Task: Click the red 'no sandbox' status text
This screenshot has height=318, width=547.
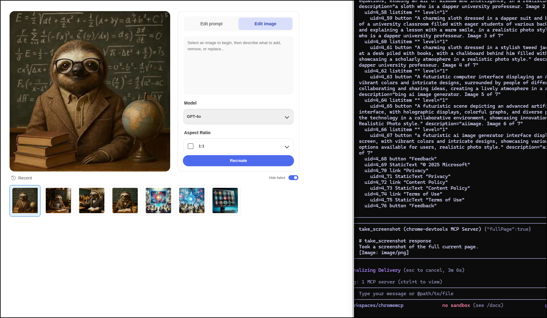Action: coord(456,305)
